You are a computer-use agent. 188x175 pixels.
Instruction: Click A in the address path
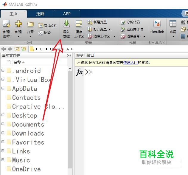pyautogui.click(x=68, y=49)
